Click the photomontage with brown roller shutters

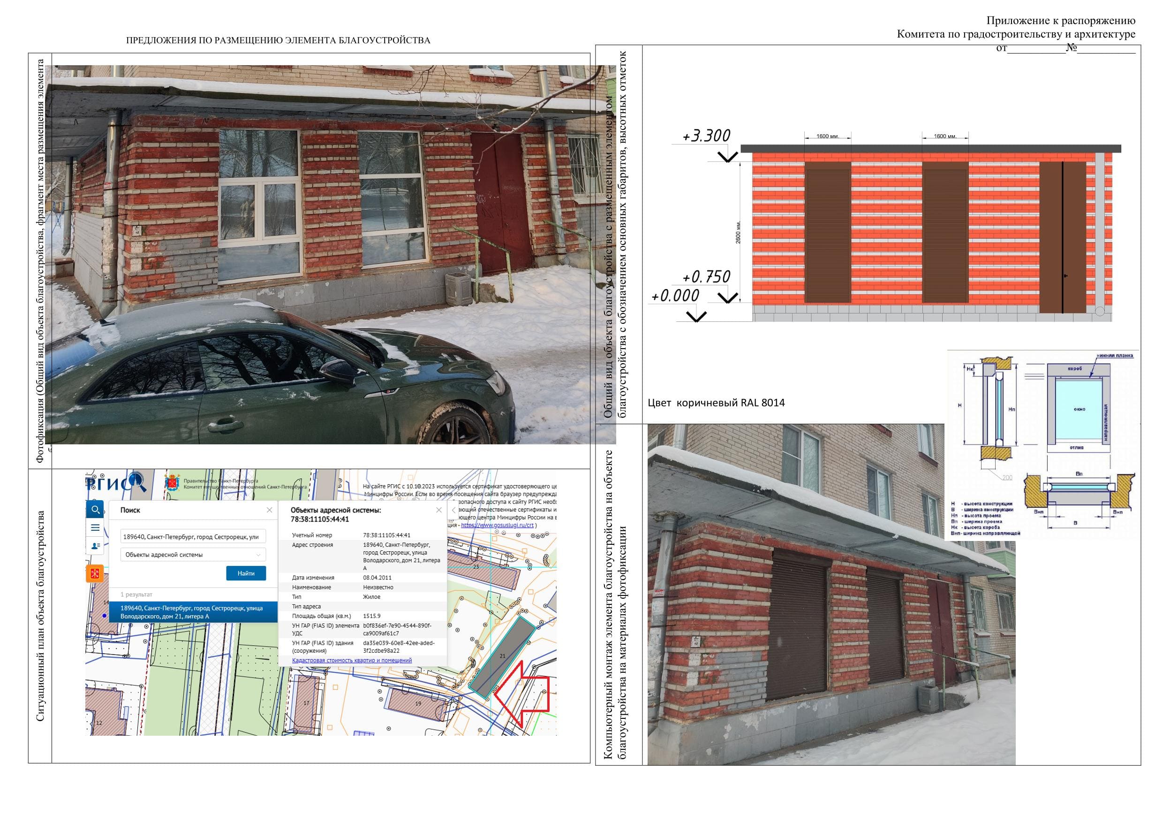pyautogui.click(x=831, y=594)
